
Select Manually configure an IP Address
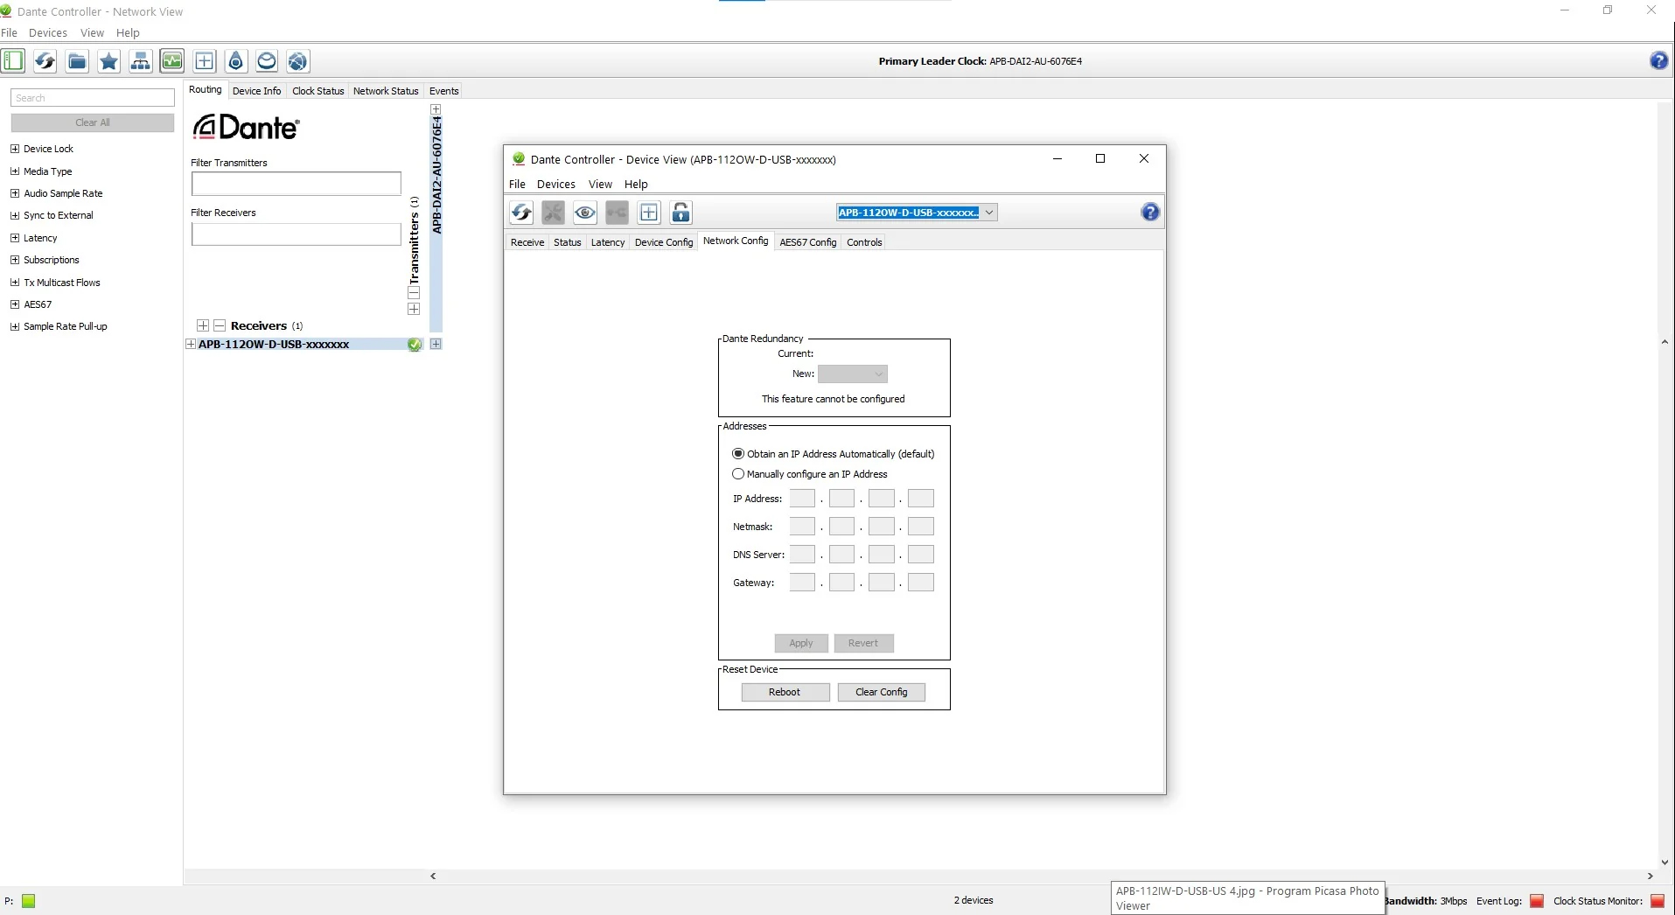[738, 474]
